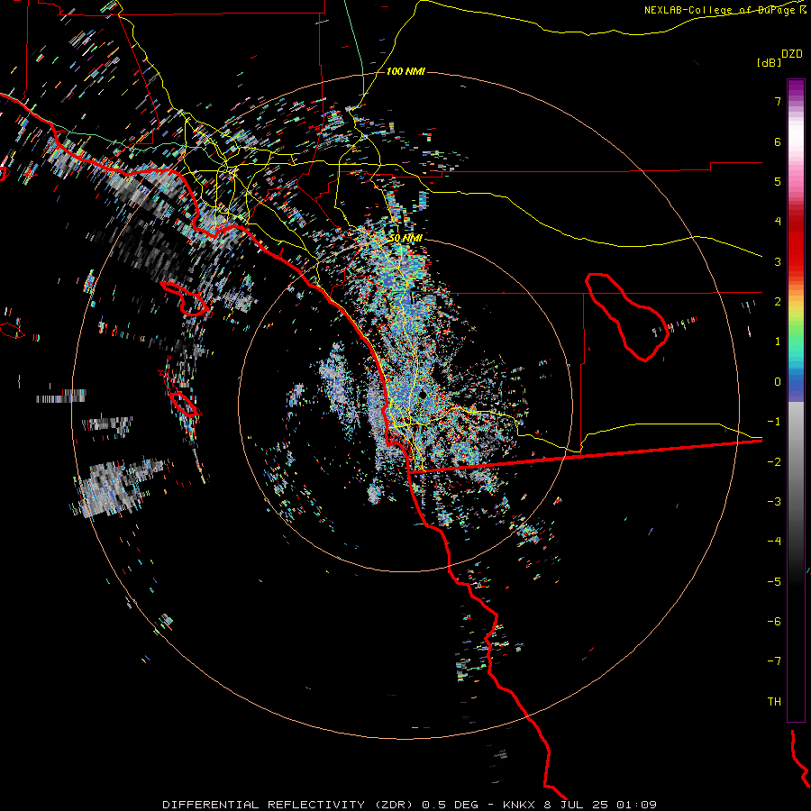Click the Differential Reflectivity KNKX caption
The image size is (811, 811).
410,805
